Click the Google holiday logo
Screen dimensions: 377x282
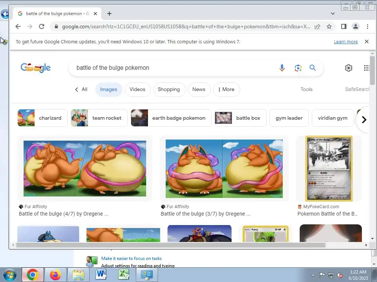(36, 68)
